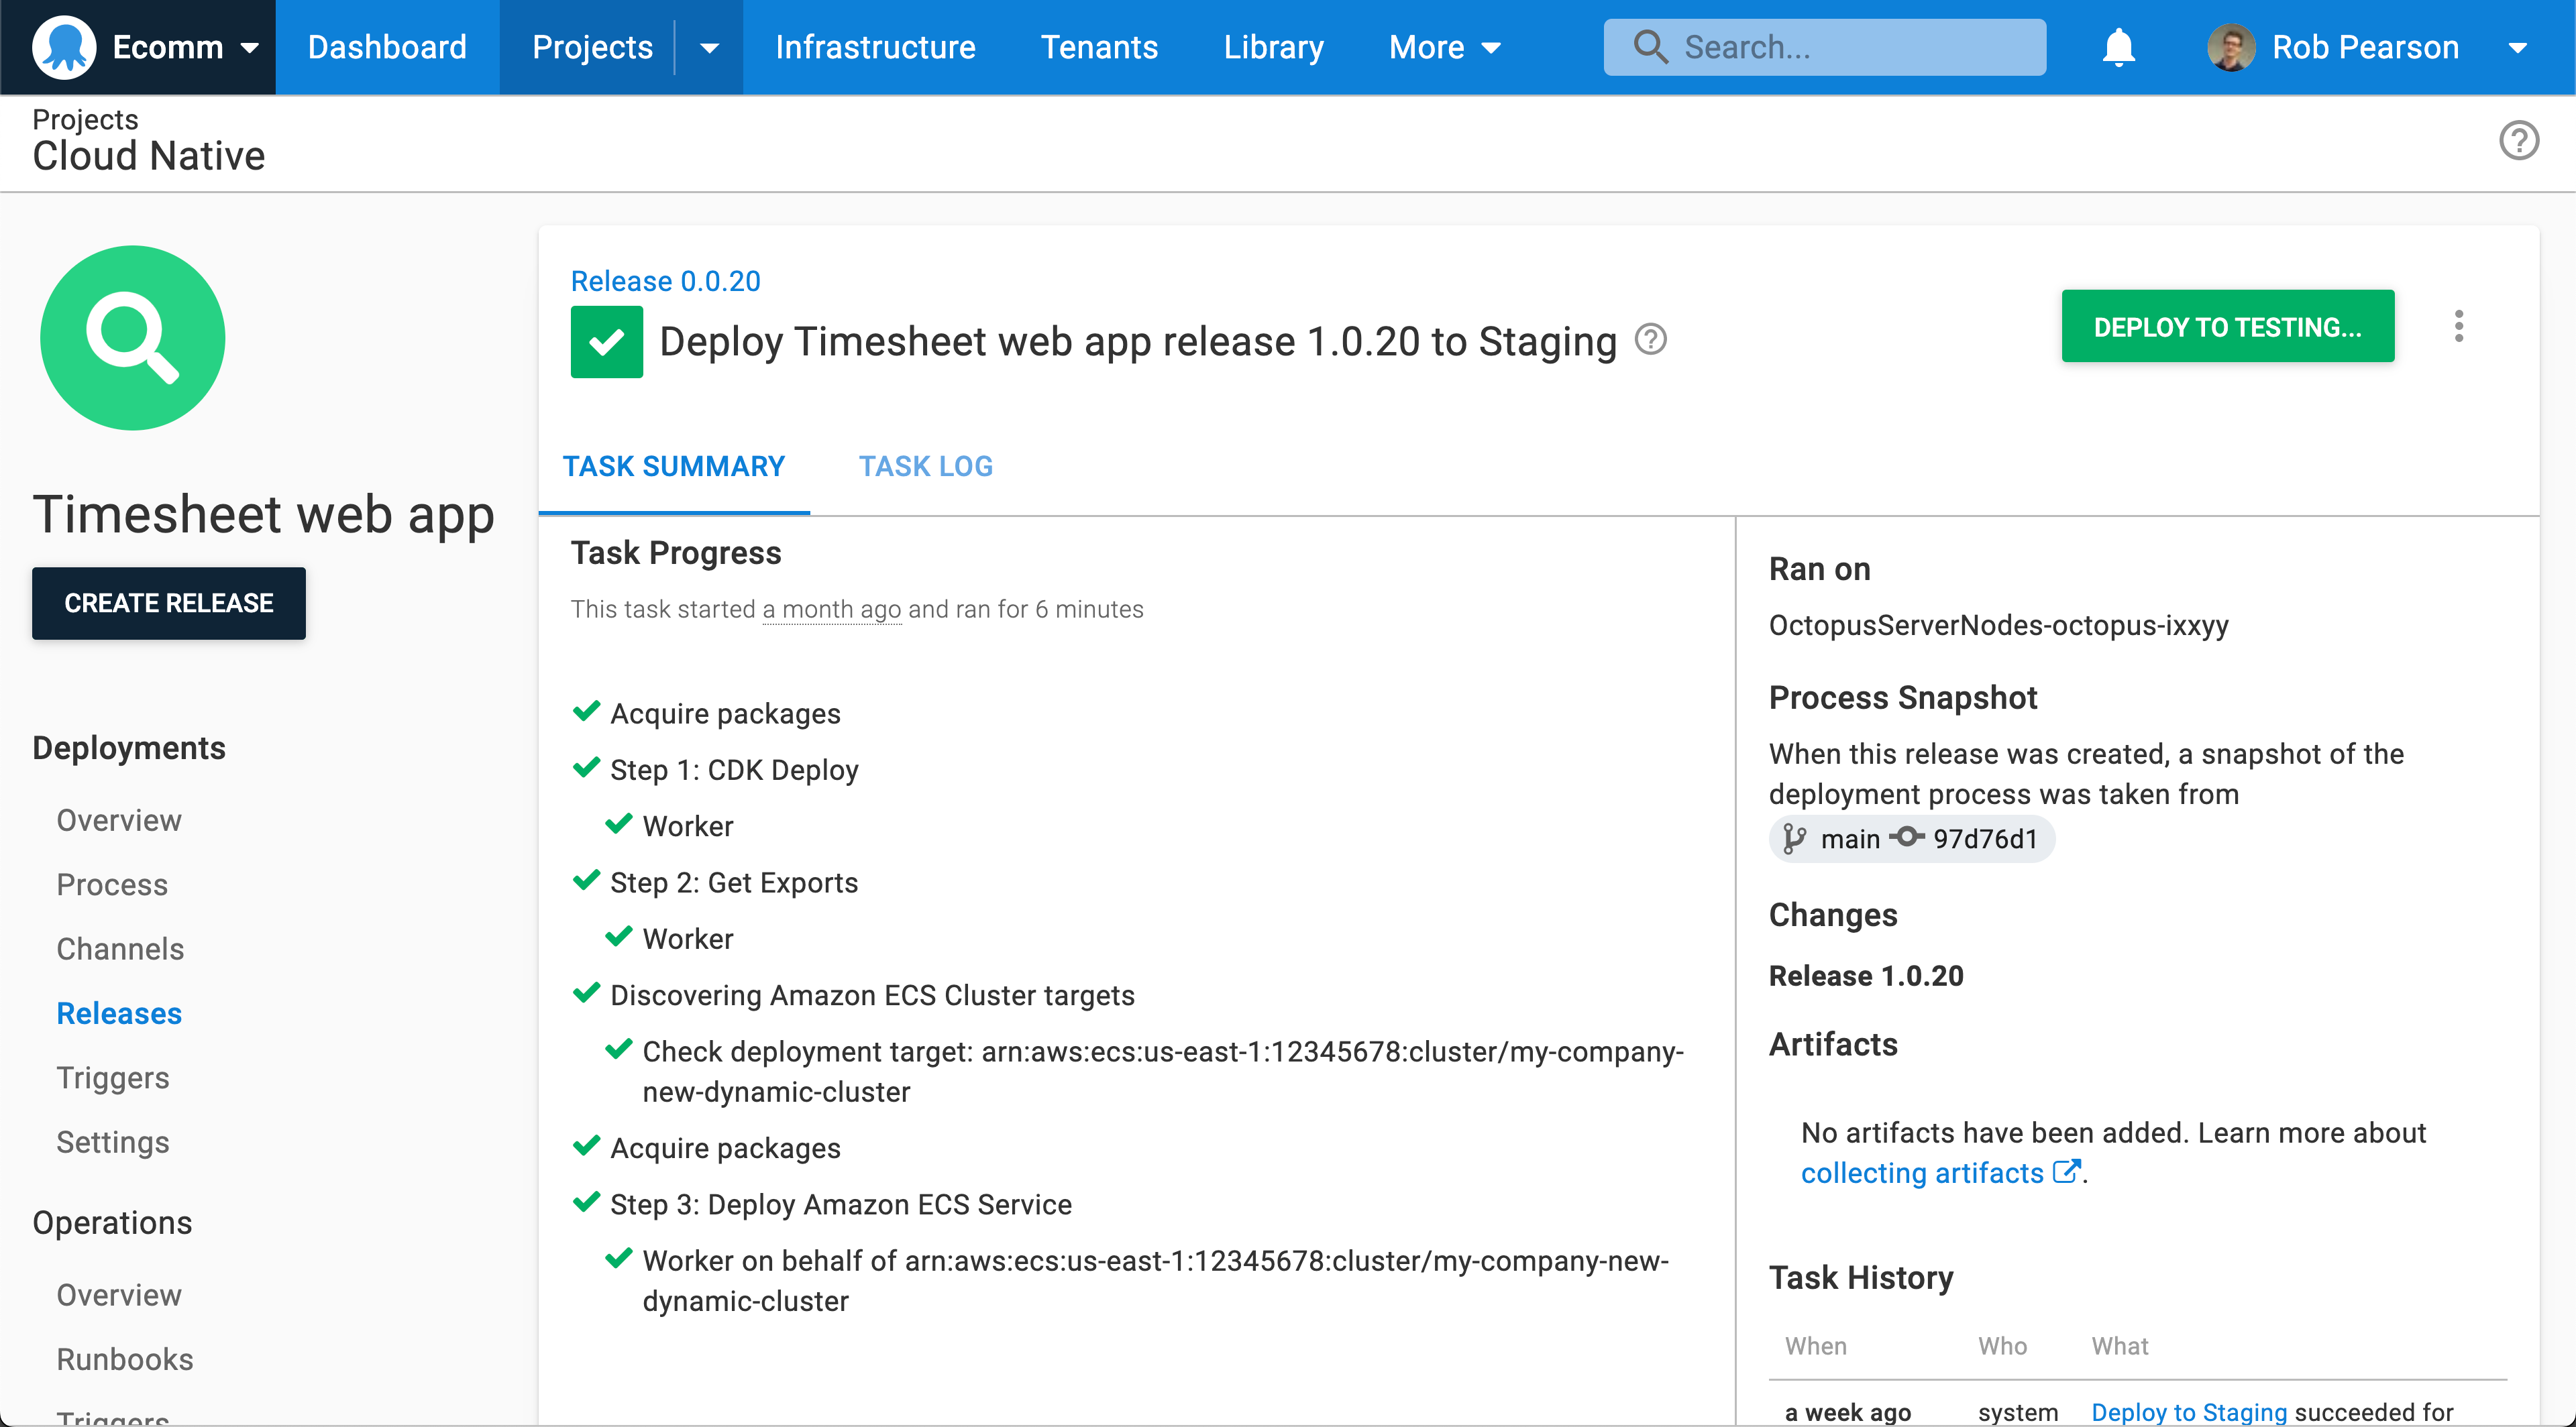Open notifications via the bell icon
Screen dimensions: 2576x1427
click(x=2119, y=47)
